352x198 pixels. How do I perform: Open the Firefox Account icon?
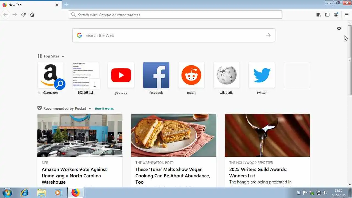[x=336, y=15]
